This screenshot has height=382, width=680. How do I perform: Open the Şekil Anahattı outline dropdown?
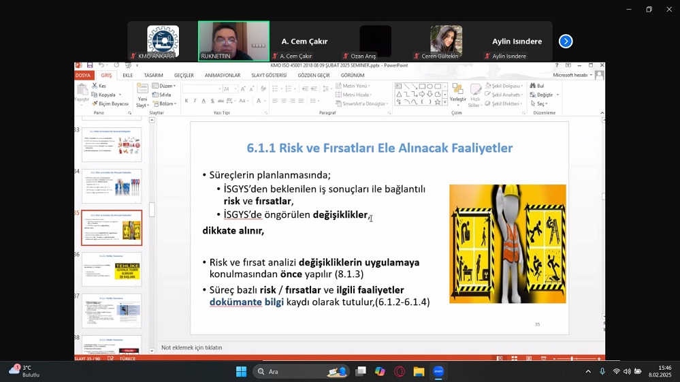504,95
